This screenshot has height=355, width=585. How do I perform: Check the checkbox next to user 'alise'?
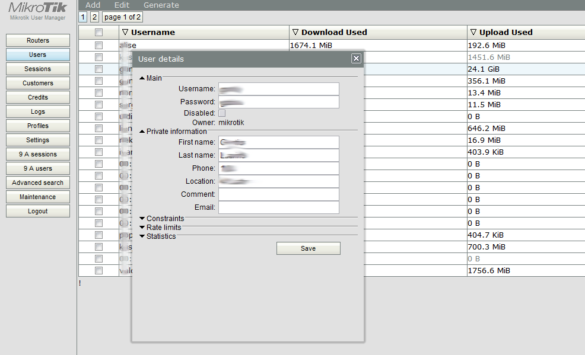coord(98,45)
